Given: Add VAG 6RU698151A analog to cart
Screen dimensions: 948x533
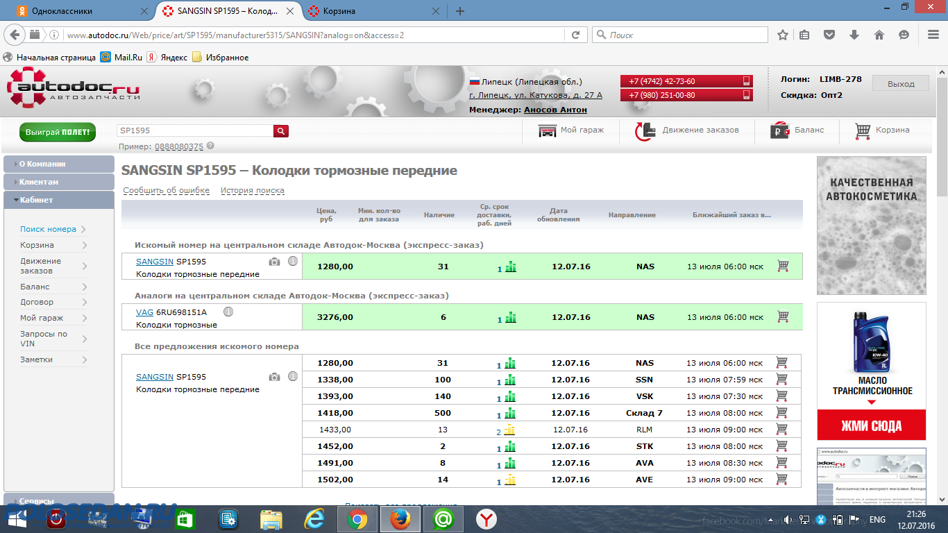Looking at the screenshot, I should [x=783, y=316].
